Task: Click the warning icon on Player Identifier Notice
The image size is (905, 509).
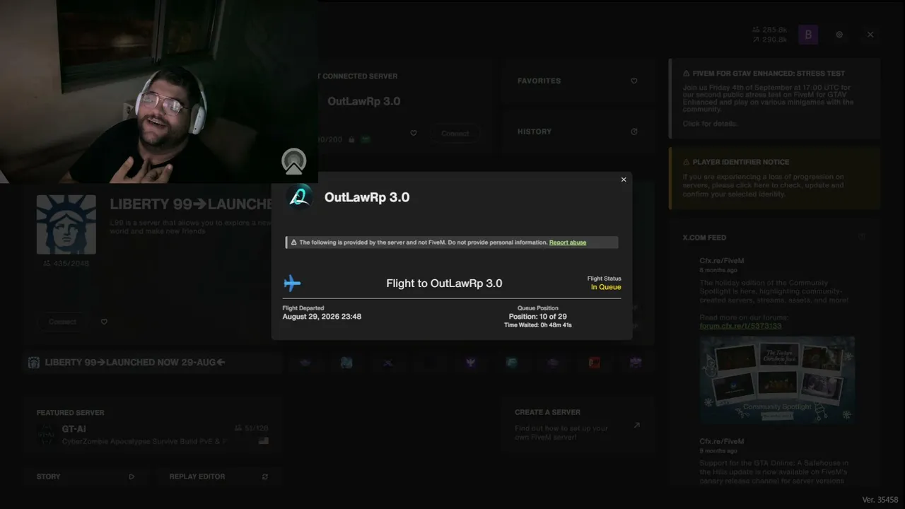Action: [687, 162]
